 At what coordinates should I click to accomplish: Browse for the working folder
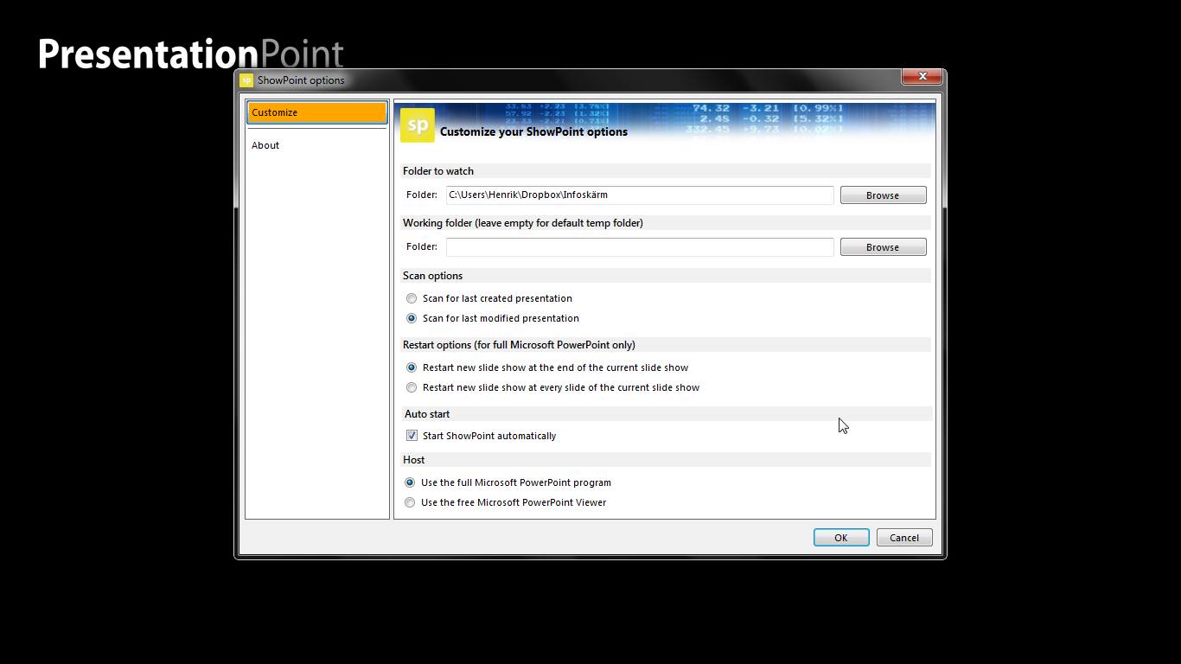[x=883, y=247]
